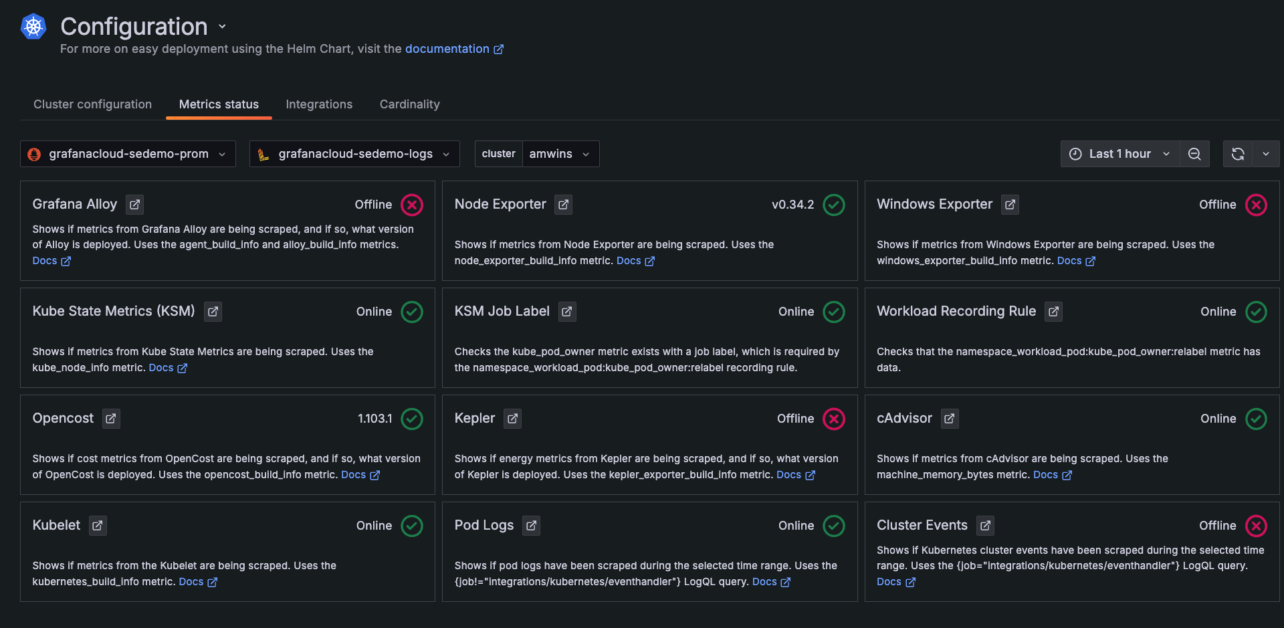Open the cluster amwins selector dropdown
Screen dimensions: 1284x628
pos(560,154)
